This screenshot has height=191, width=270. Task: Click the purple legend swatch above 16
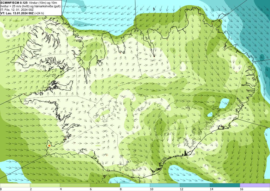coord(255,185)
